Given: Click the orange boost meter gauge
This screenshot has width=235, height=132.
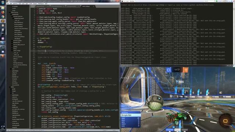Looking at the screenshot, I should pyautogui.click(x=226, y=121).
